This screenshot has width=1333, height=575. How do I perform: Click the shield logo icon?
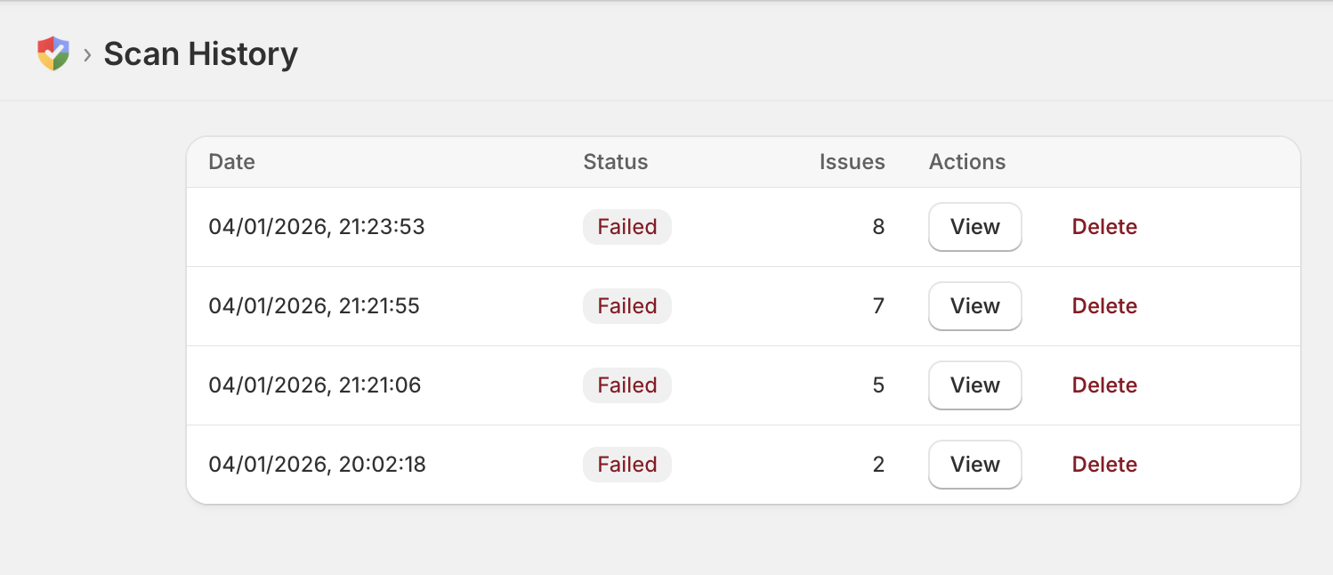(53, 53)
